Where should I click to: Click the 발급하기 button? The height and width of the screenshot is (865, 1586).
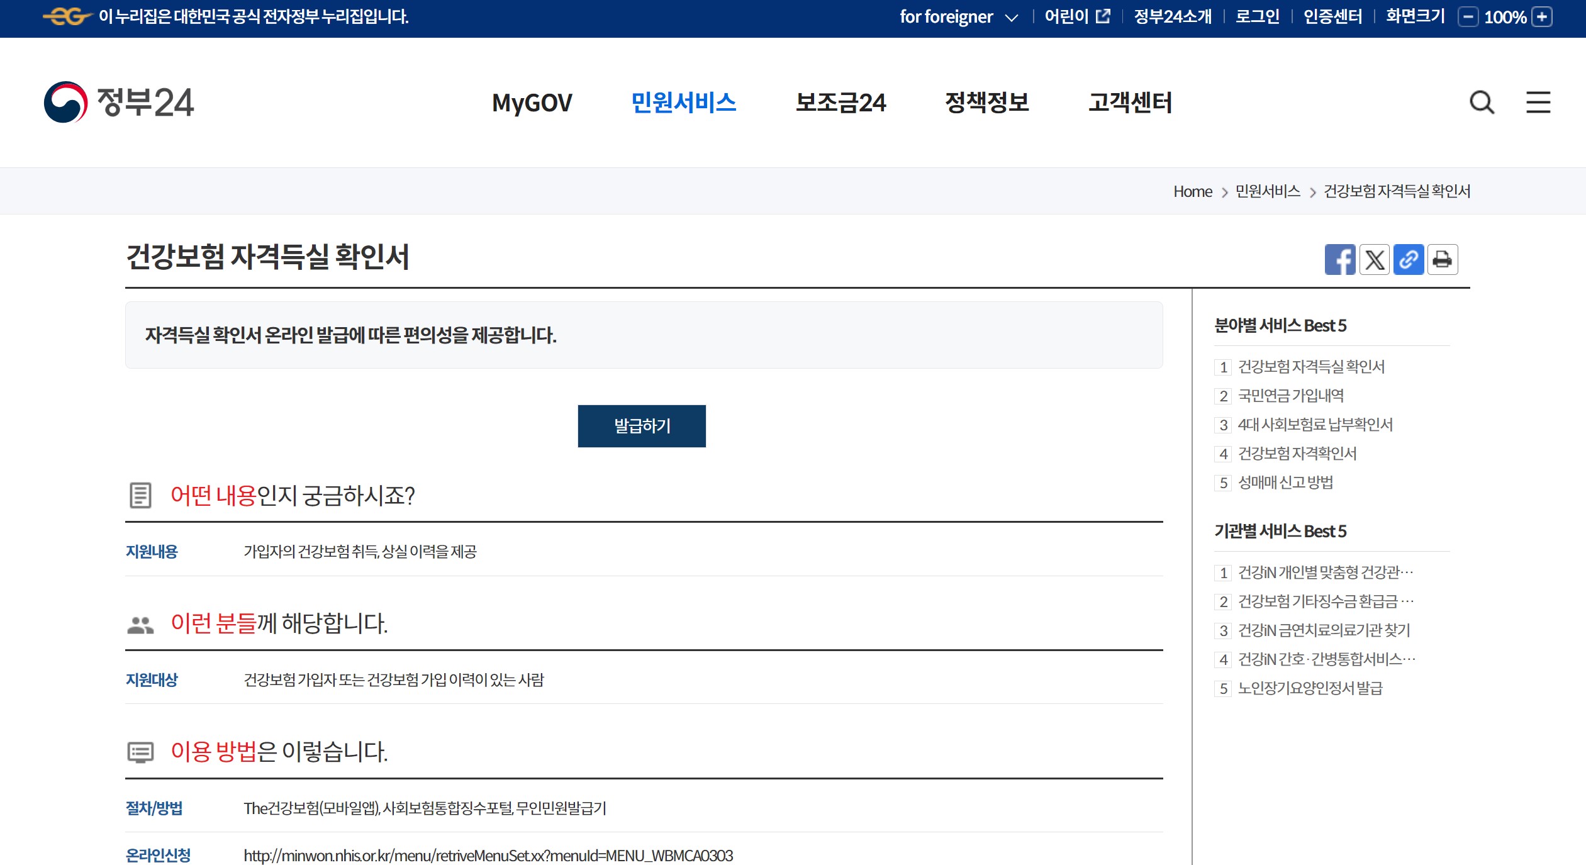pyautogui.click(x=642, y=426)
